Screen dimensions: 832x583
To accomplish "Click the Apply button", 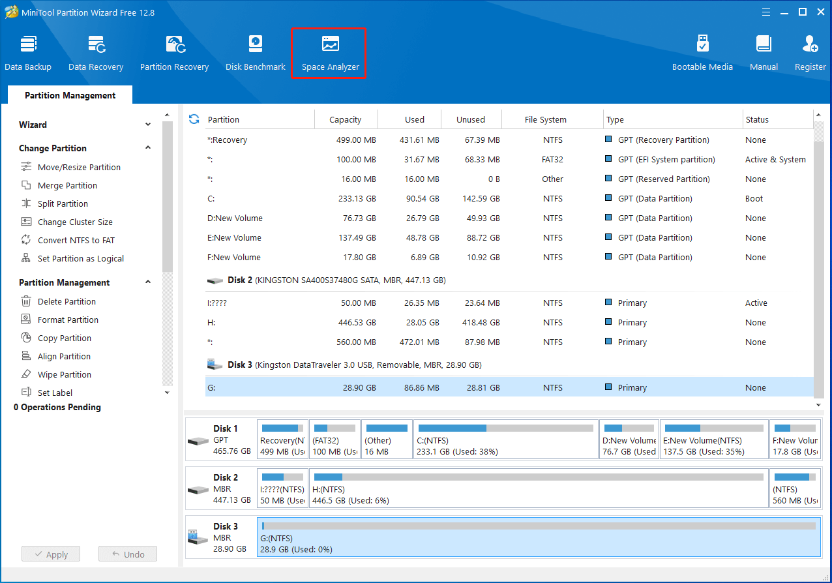I will [x=50, y=554].
